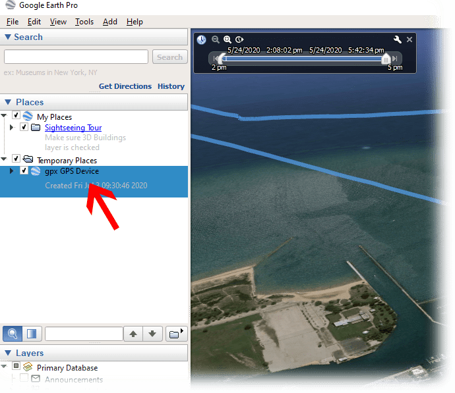This screenshot has width=455, height=393.
Task: Click 'Make sure 3D Buildings' description text
Action: [x=85, y=138]
